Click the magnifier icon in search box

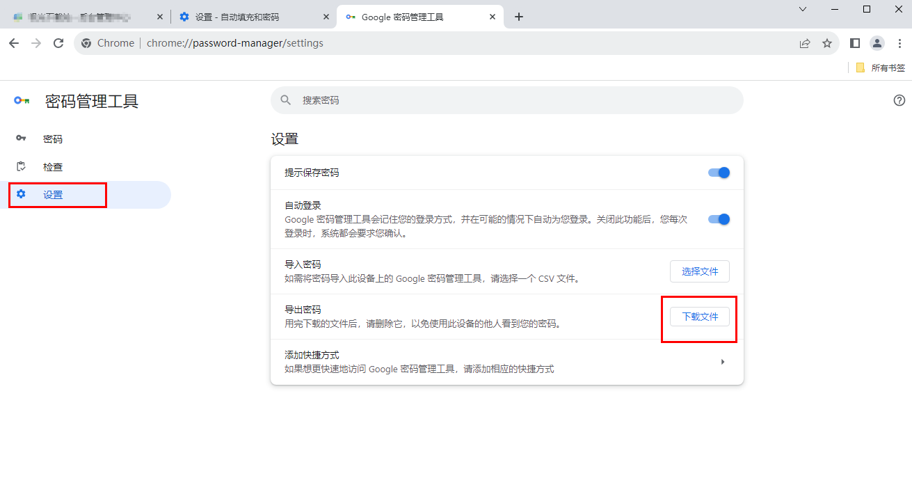click(x=285, y=100)
